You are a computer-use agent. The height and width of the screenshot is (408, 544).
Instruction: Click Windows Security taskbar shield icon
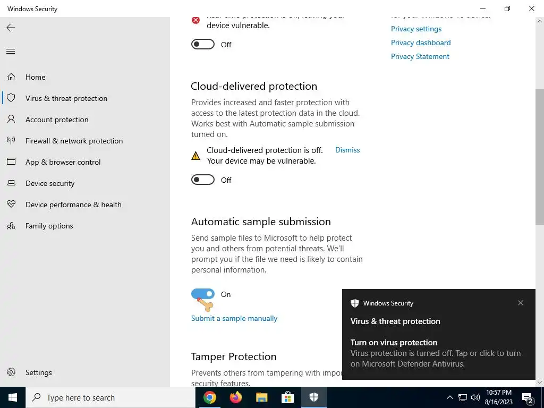pyautogui.click(x=313, y=397)
